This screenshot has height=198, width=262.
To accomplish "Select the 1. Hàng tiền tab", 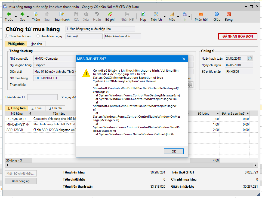I will click(x=17, y=108).
